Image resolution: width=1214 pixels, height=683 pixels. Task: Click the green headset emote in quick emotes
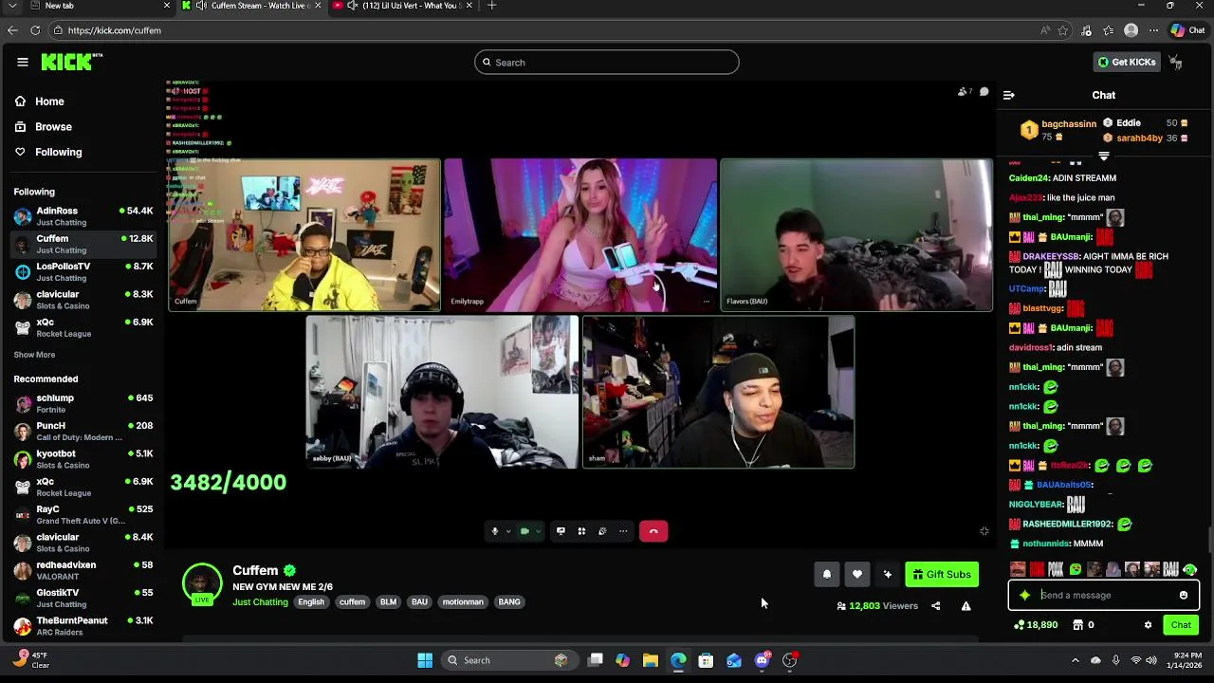[x=1190, y=570]
